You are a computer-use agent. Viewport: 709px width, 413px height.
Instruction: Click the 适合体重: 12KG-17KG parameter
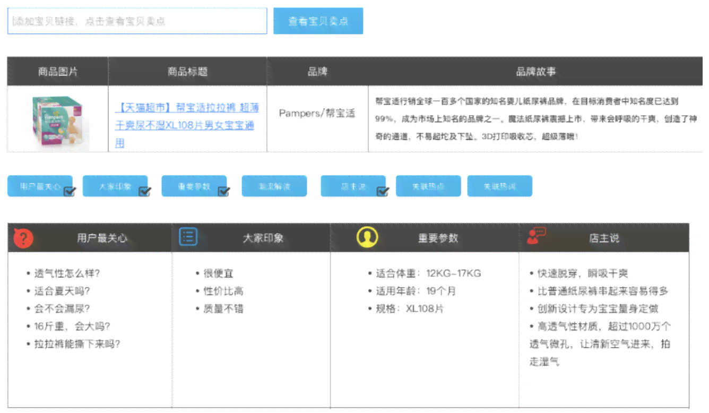(x=428, y=273)
